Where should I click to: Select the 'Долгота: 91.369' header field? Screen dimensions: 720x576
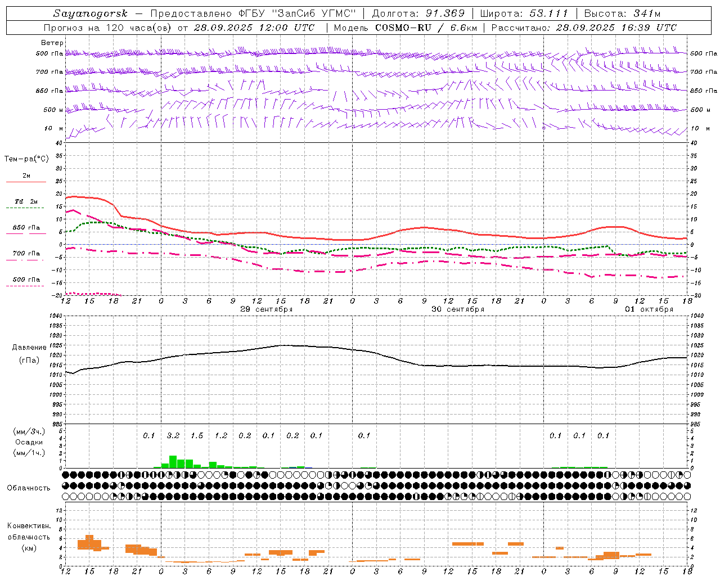pyautogui.click(x=418, y=13)
